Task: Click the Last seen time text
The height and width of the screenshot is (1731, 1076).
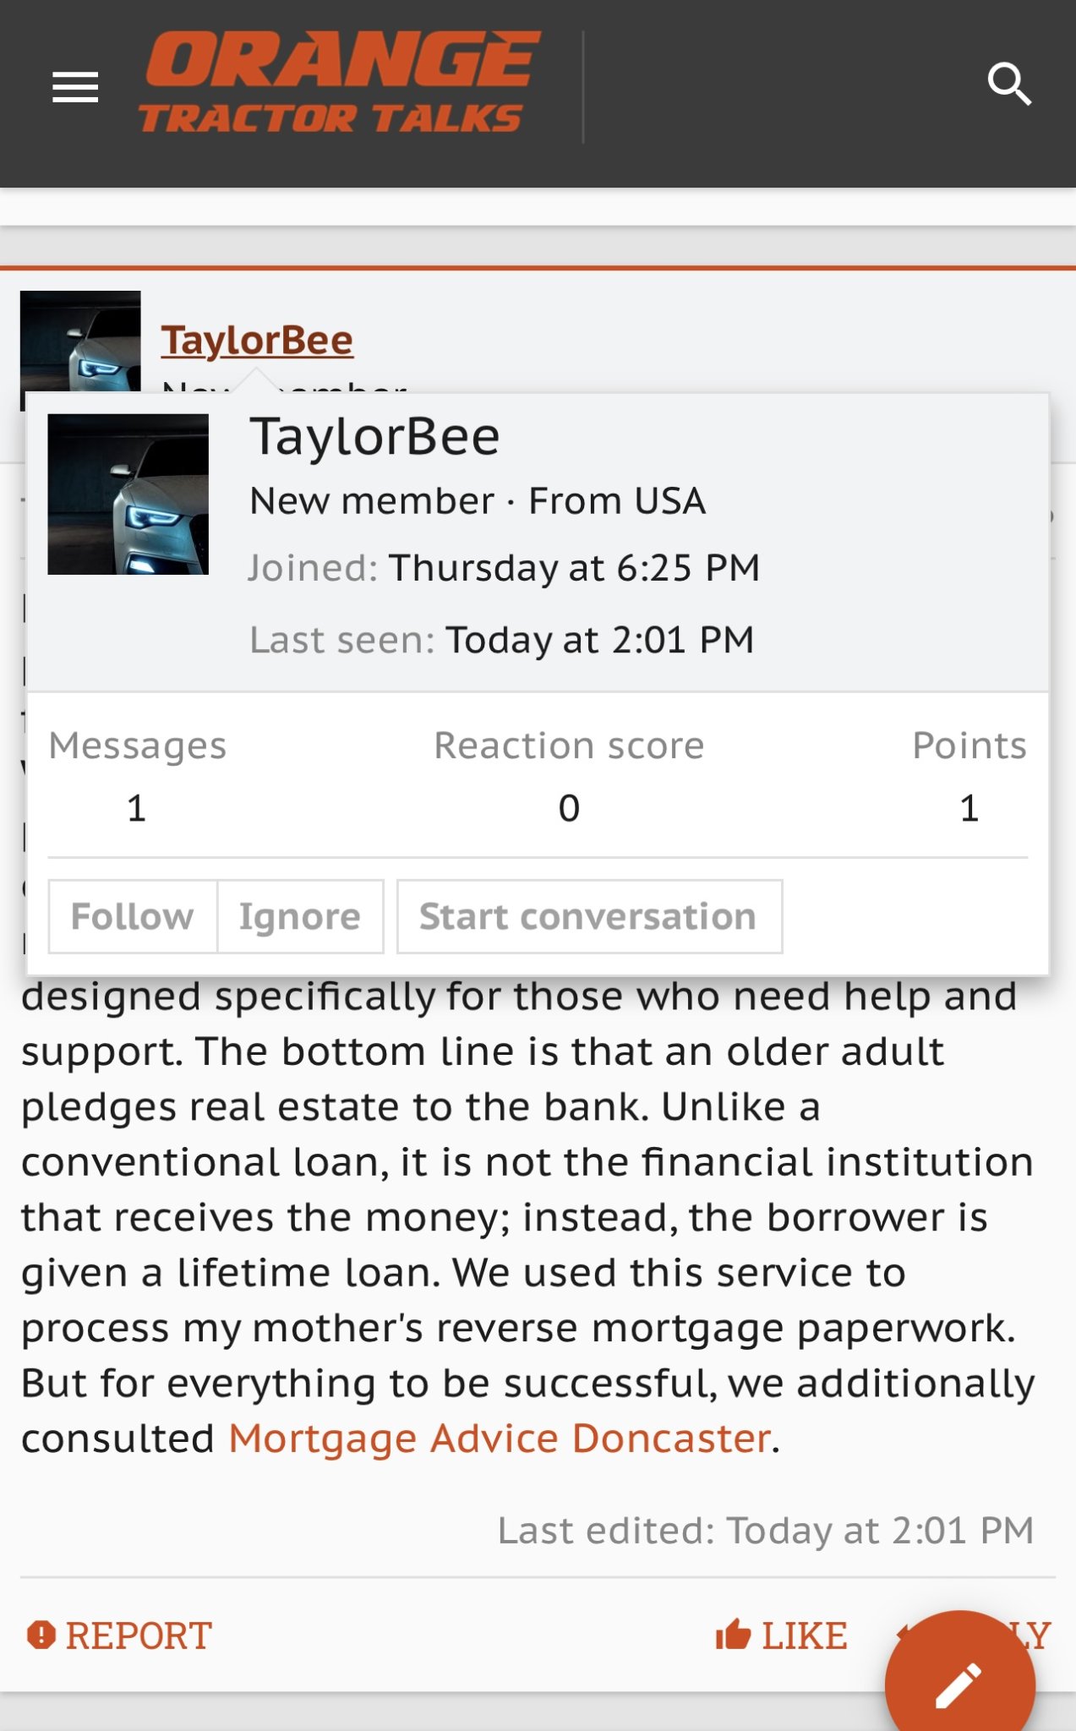Action: tap(599, 640)
